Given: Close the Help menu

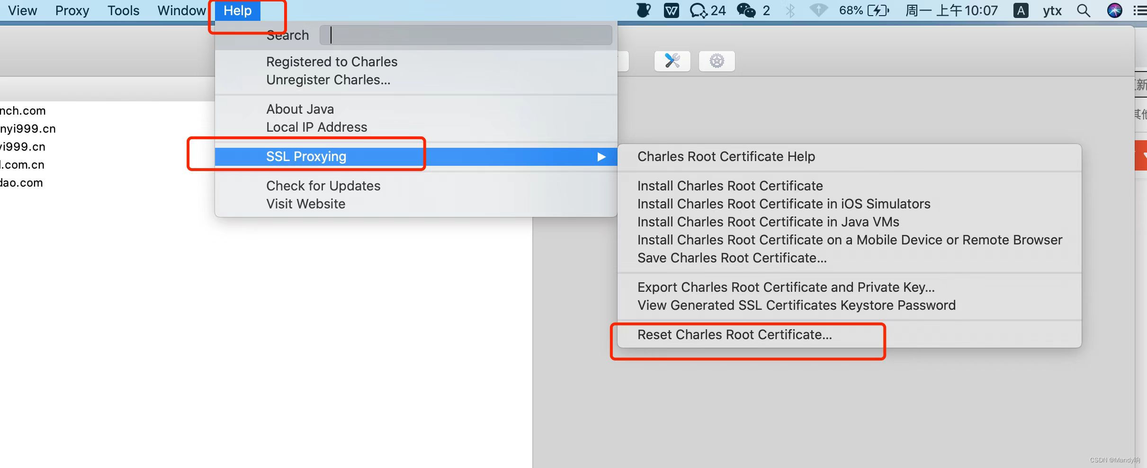Looking at the screenshot, I should pos(237,10).
